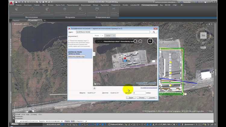Close the command line window with X
226x127 pixels.
click(x=14, y=116)
